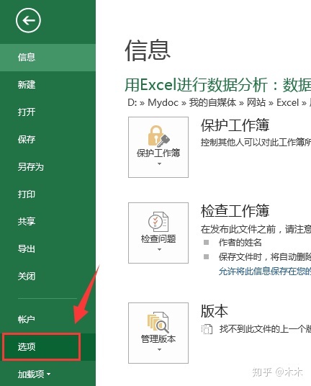Expand the 管理版本 button arrow
The height and width of the screenshot is (386, 311).
(x=159, y=349)
